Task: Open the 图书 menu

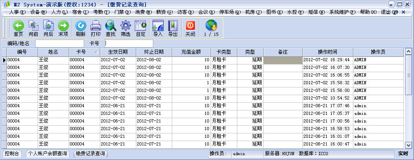Action: click(275, 12)
